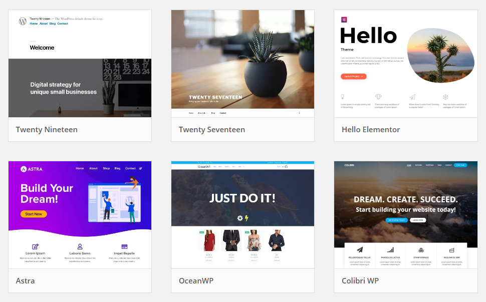Click the red Launch Project button
The image size is (486, 302).
pyautogui.click(x=354, y=76)
